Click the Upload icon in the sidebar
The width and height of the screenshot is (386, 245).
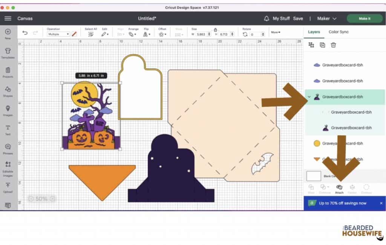tap(8, 187)
